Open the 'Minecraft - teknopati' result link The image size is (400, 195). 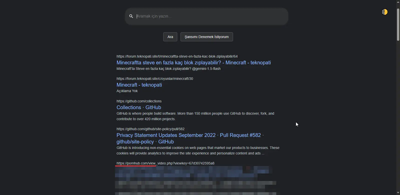point(139,85)
